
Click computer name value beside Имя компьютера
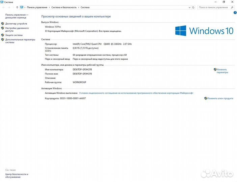click(x=82, y=69)
